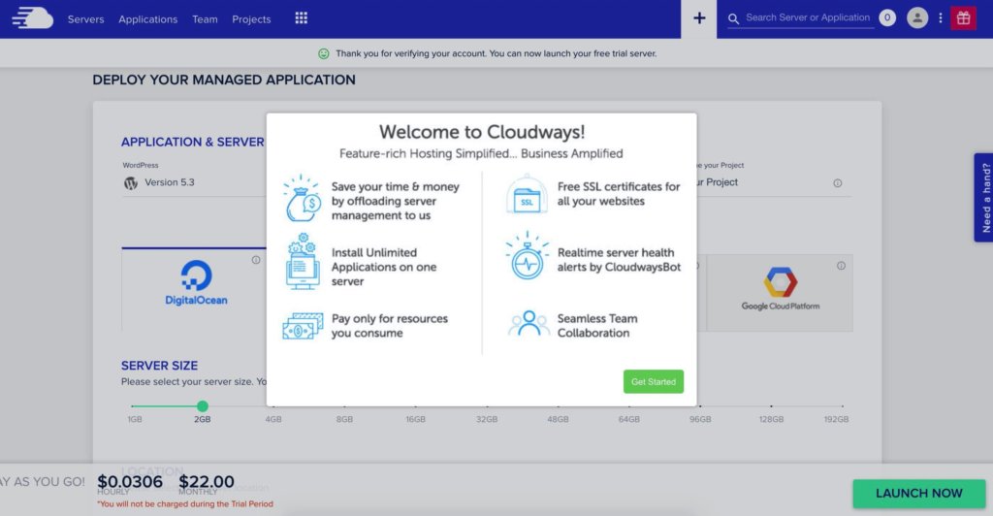Click the Free SSL certificates text
Screen dimensions: 993x516
point(619,194)
